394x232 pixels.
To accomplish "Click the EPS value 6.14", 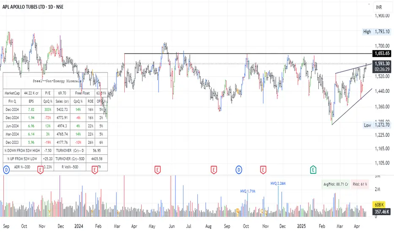I will 31,134.
